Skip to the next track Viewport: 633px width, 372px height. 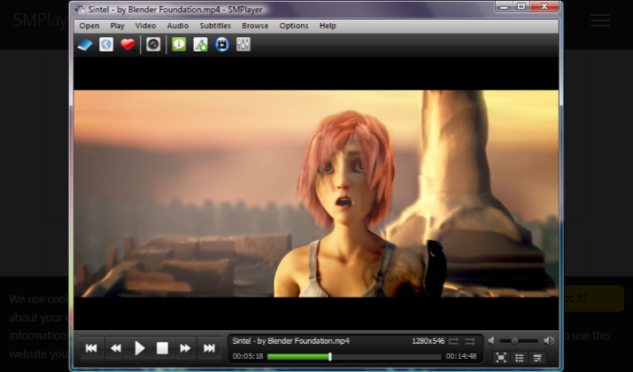[209, 348]
